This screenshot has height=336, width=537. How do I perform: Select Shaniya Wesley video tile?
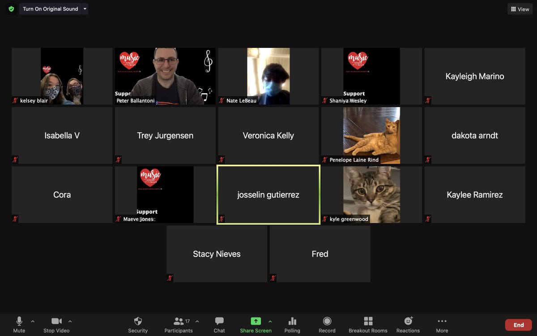coord(372,76)
